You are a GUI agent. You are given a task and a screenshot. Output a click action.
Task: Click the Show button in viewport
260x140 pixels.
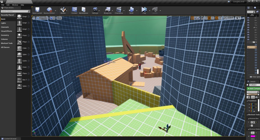click(x=59, y=18)
